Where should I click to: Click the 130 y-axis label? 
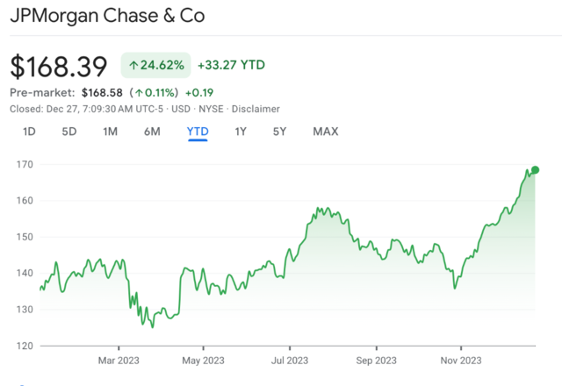coord(25,310)
